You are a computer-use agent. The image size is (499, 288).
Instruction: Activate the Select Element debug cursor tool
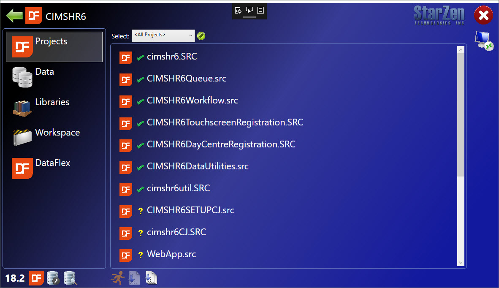coord(250,10)
